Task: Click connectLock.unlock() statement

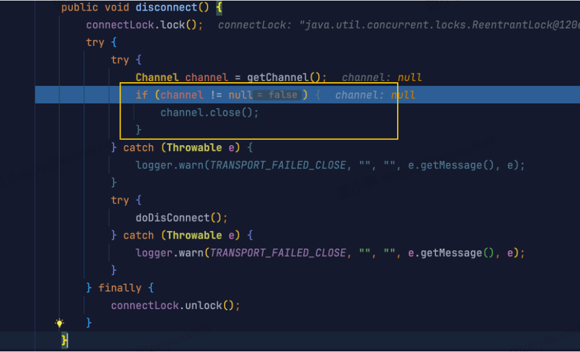Action: pos(175,306)
